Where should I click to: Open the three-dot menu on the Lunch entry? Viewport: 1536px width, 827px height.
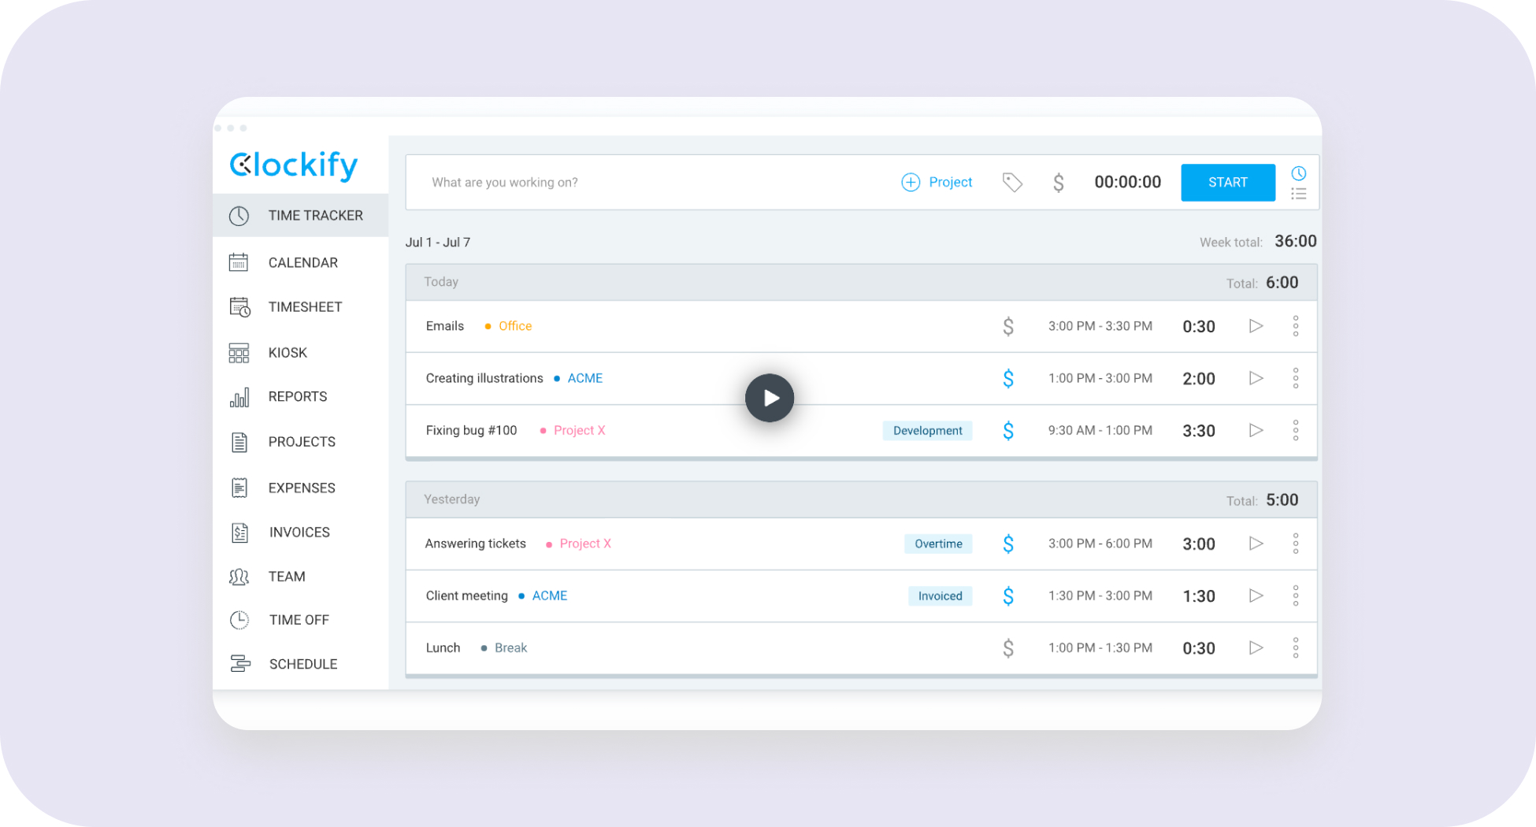tap(1296, 647)
